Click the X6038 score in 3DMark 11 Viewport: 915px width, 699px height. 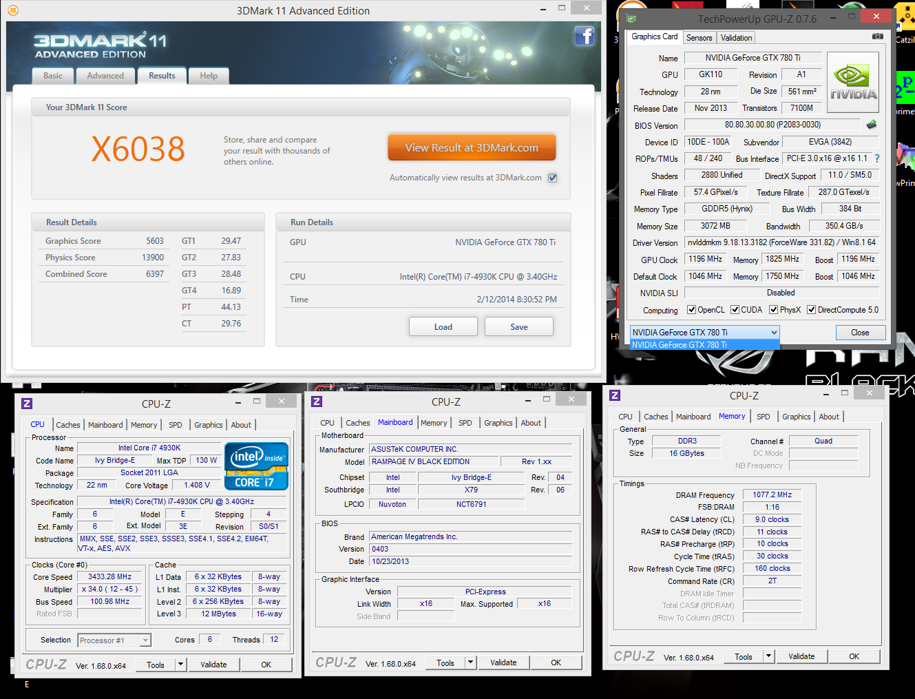click(138, 149)
